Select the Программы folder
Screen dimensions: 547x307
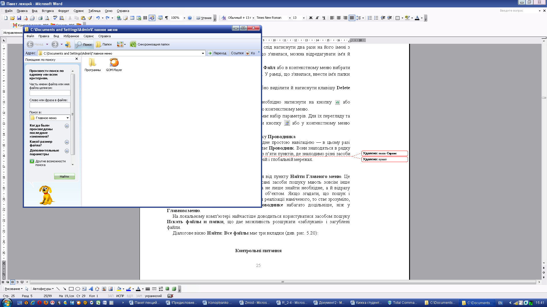click(x=93, y=65)
